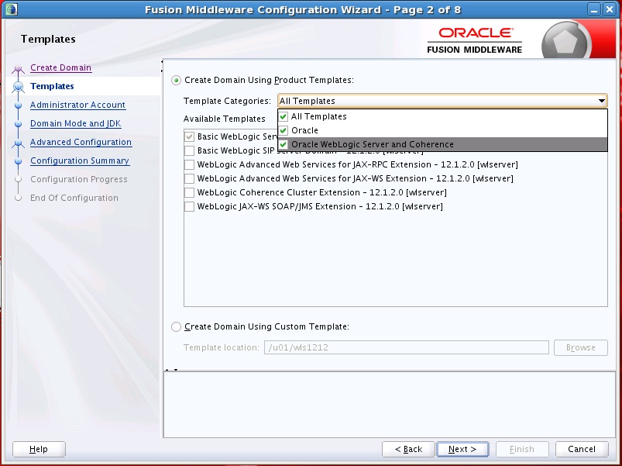Click the Available Templates label
Screen dimensions: 622x466
[224, 119]
